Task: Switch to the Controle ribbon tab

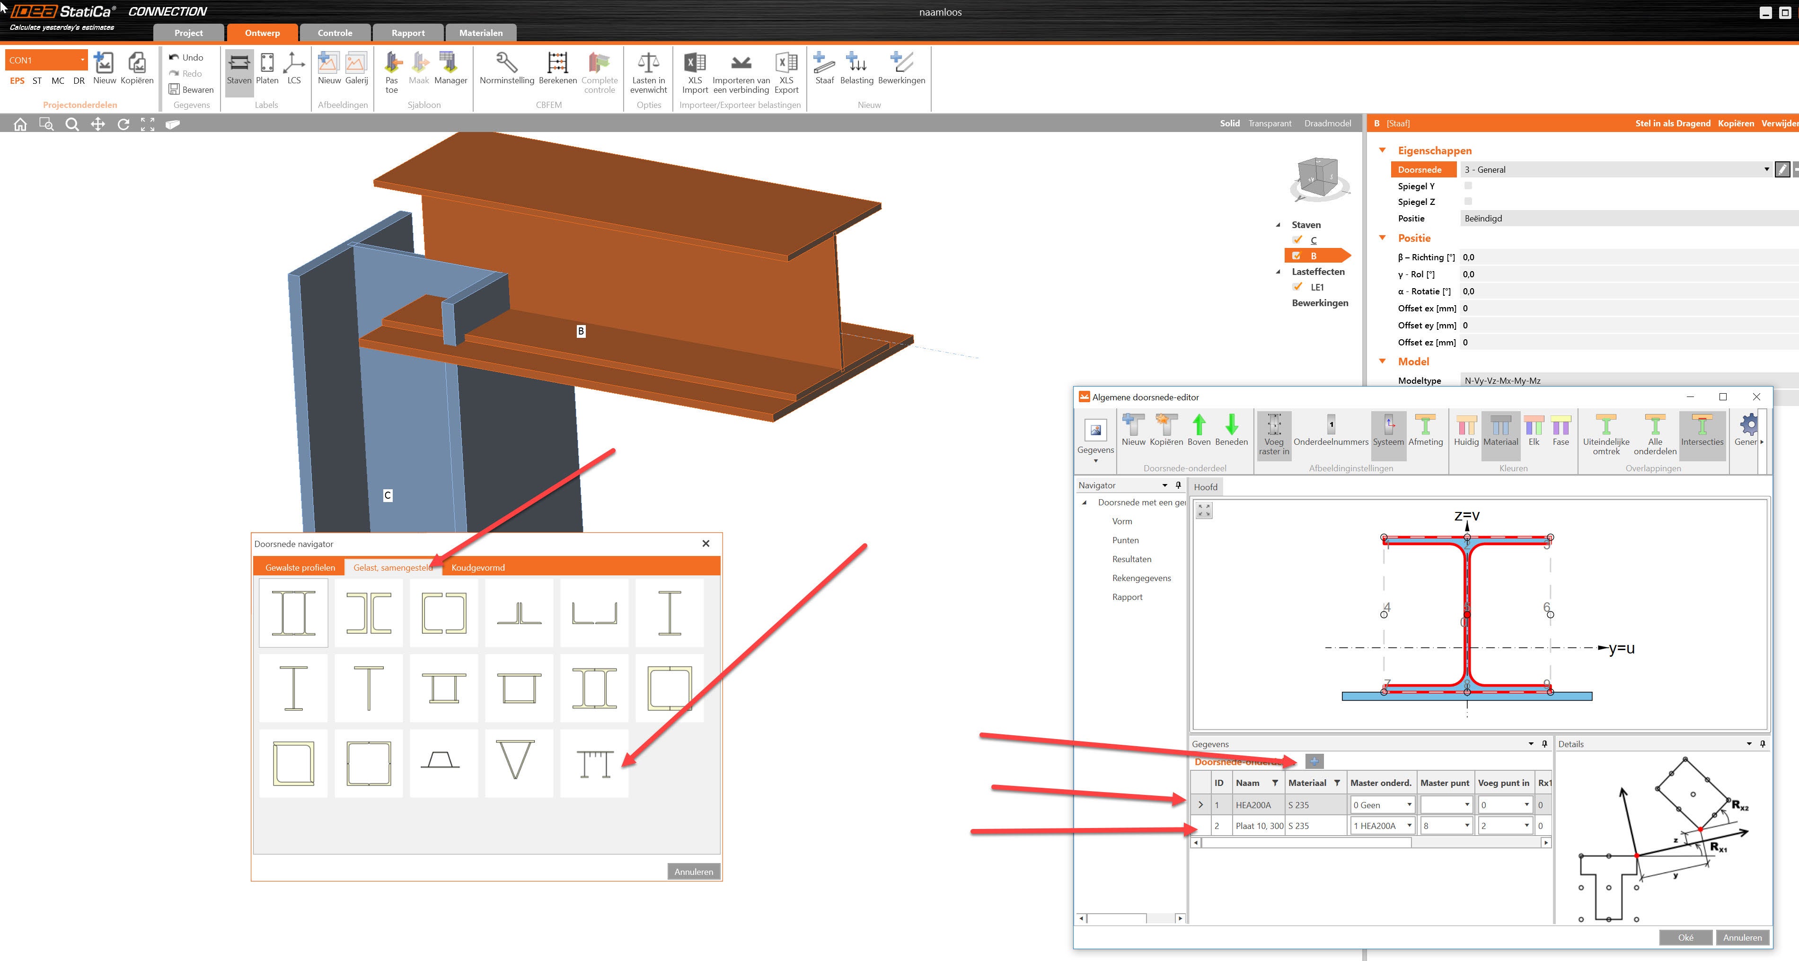Action: pos(335,33)
